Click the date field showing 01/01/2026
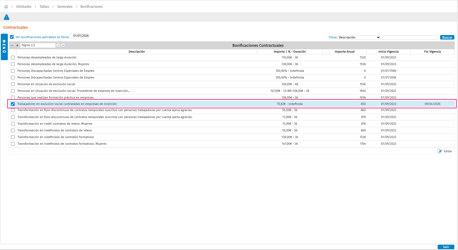Image resolution: width=458 pixels, height=250 pixels. click(80, 36)
